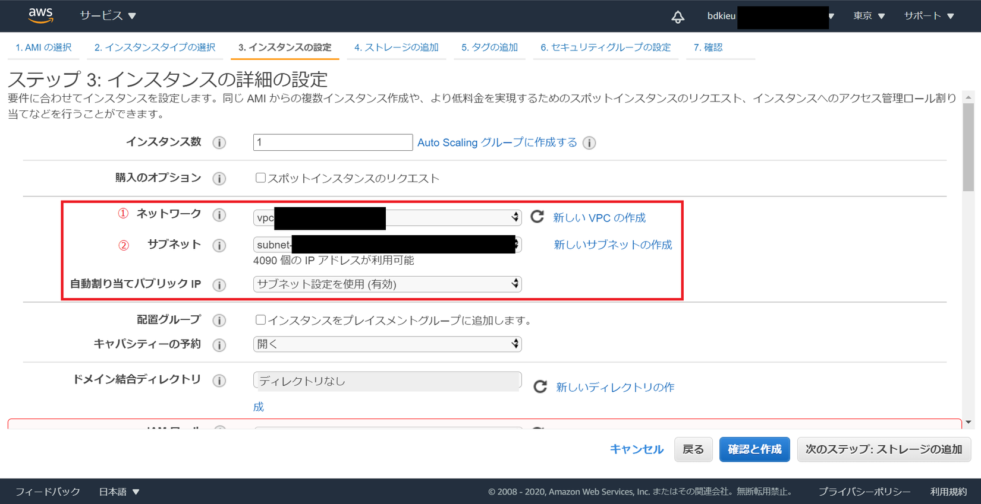The height and width of the screenshot is (504, 981).
Task: Open the 東京 region selector
Action: pyautogui.click(x=869, y=16)
